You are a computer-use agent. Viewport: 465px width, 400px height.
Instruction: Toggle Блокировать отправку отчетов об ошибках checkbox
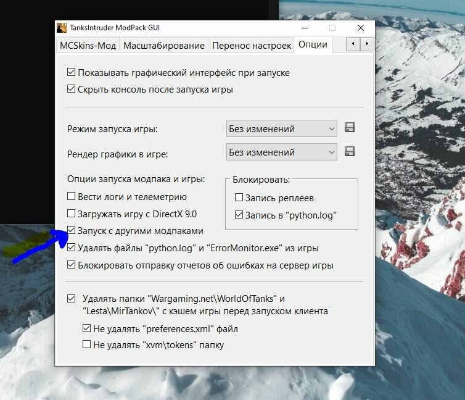(71, 264)
